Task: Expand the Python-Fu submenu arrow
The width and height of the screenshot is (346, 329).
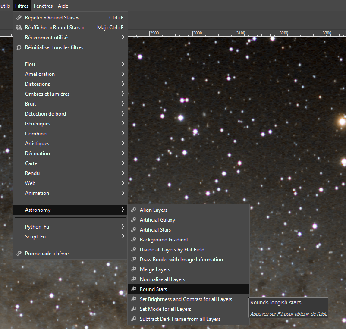Action: (x=123, y=227)
